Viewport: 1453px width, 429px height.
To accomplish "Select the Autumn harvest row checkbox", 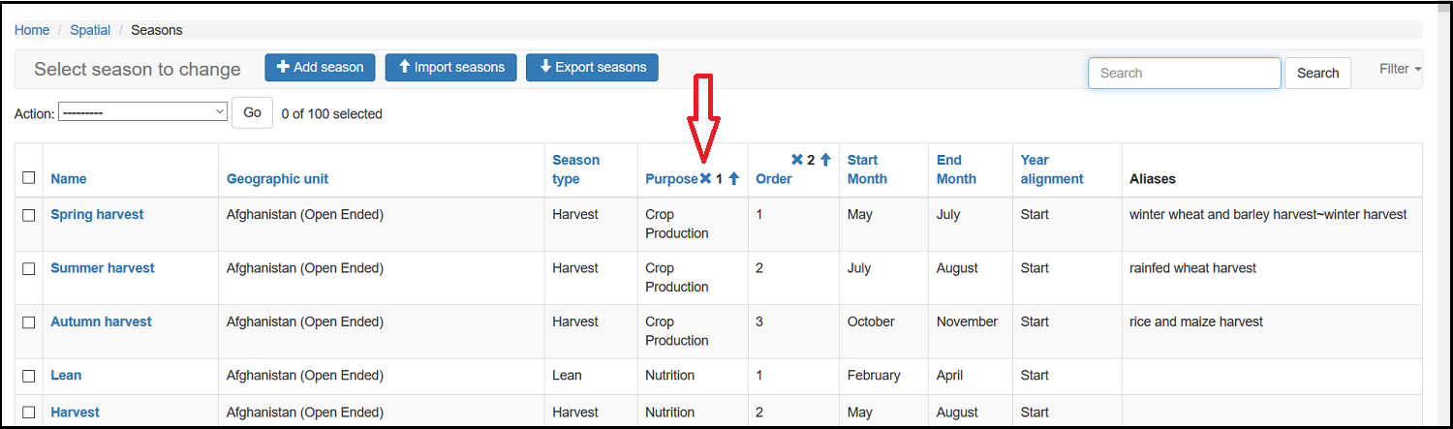I will coord(29,322).
